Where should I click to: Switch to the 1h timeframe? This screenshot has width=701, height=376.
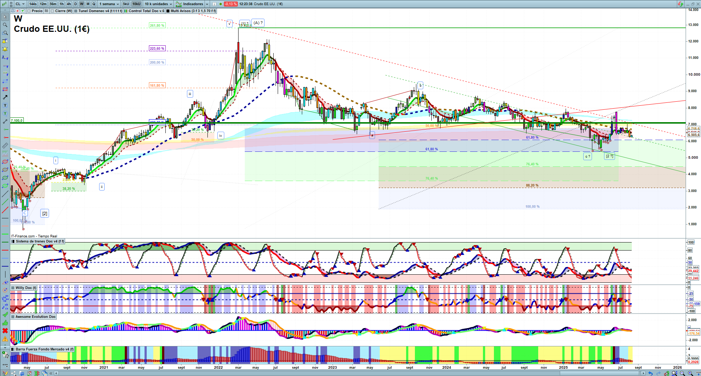pyautogui.click(x=61, y=4)
